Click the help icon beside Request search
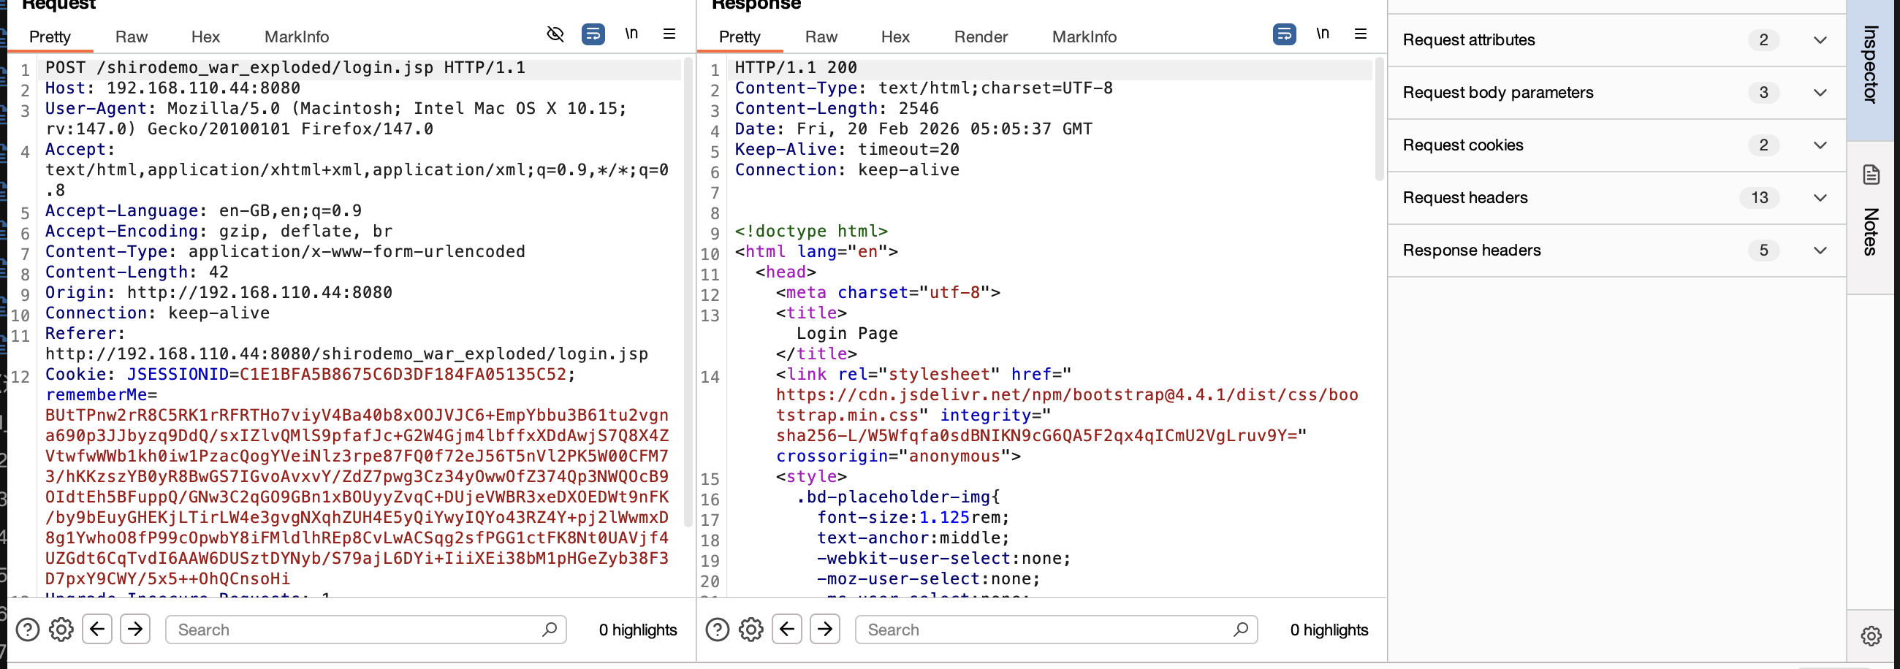 pos(27,629)
